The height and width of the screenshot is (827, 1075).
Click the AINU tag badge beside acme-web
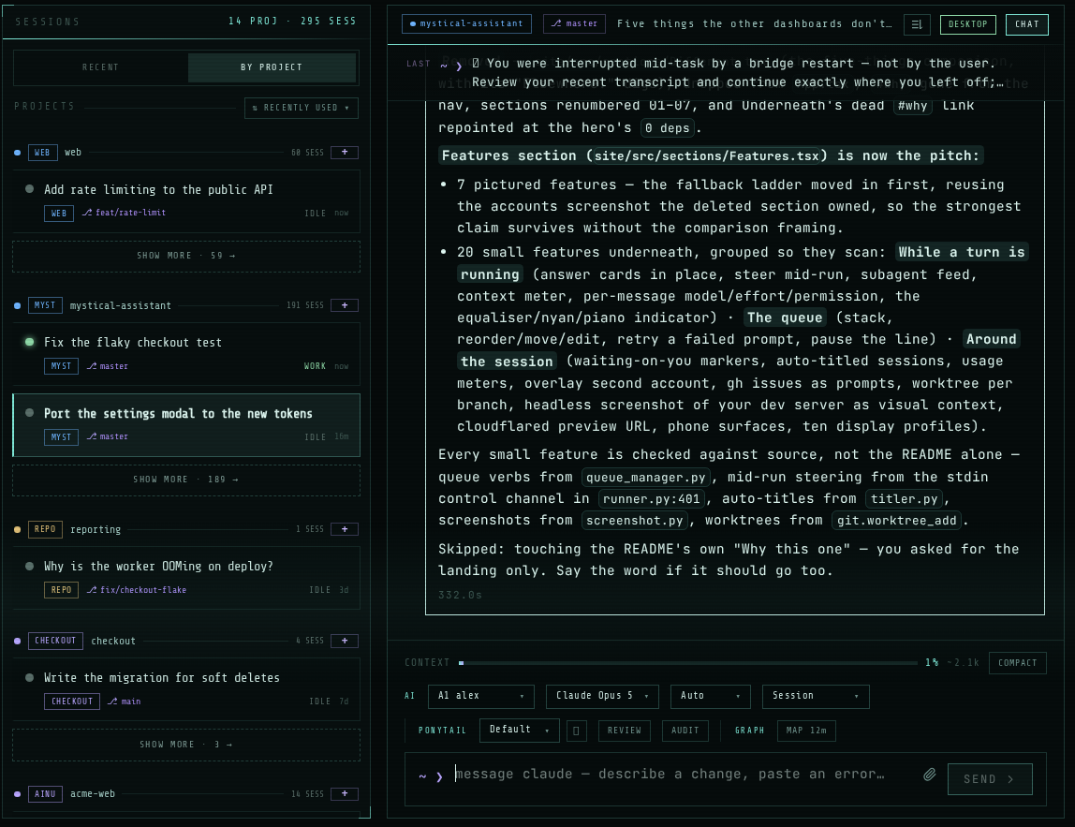[45, 793]
